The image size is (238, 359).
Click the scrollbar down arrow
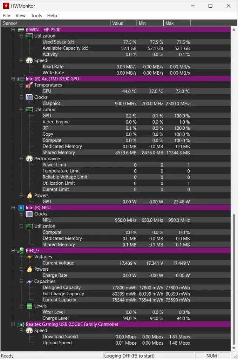(x=234, y=348)
